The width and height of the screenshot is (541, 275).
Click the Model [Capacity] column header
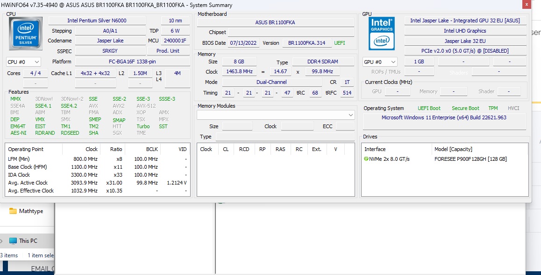click(480, 149)
